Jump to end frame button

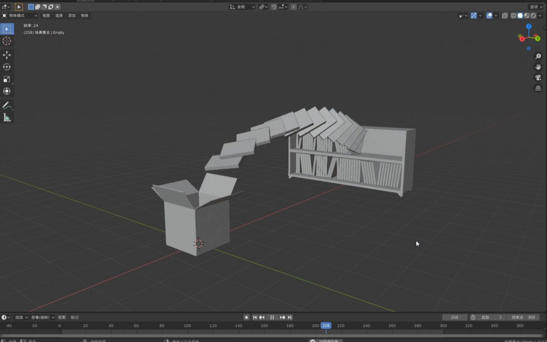coord(289,317)
